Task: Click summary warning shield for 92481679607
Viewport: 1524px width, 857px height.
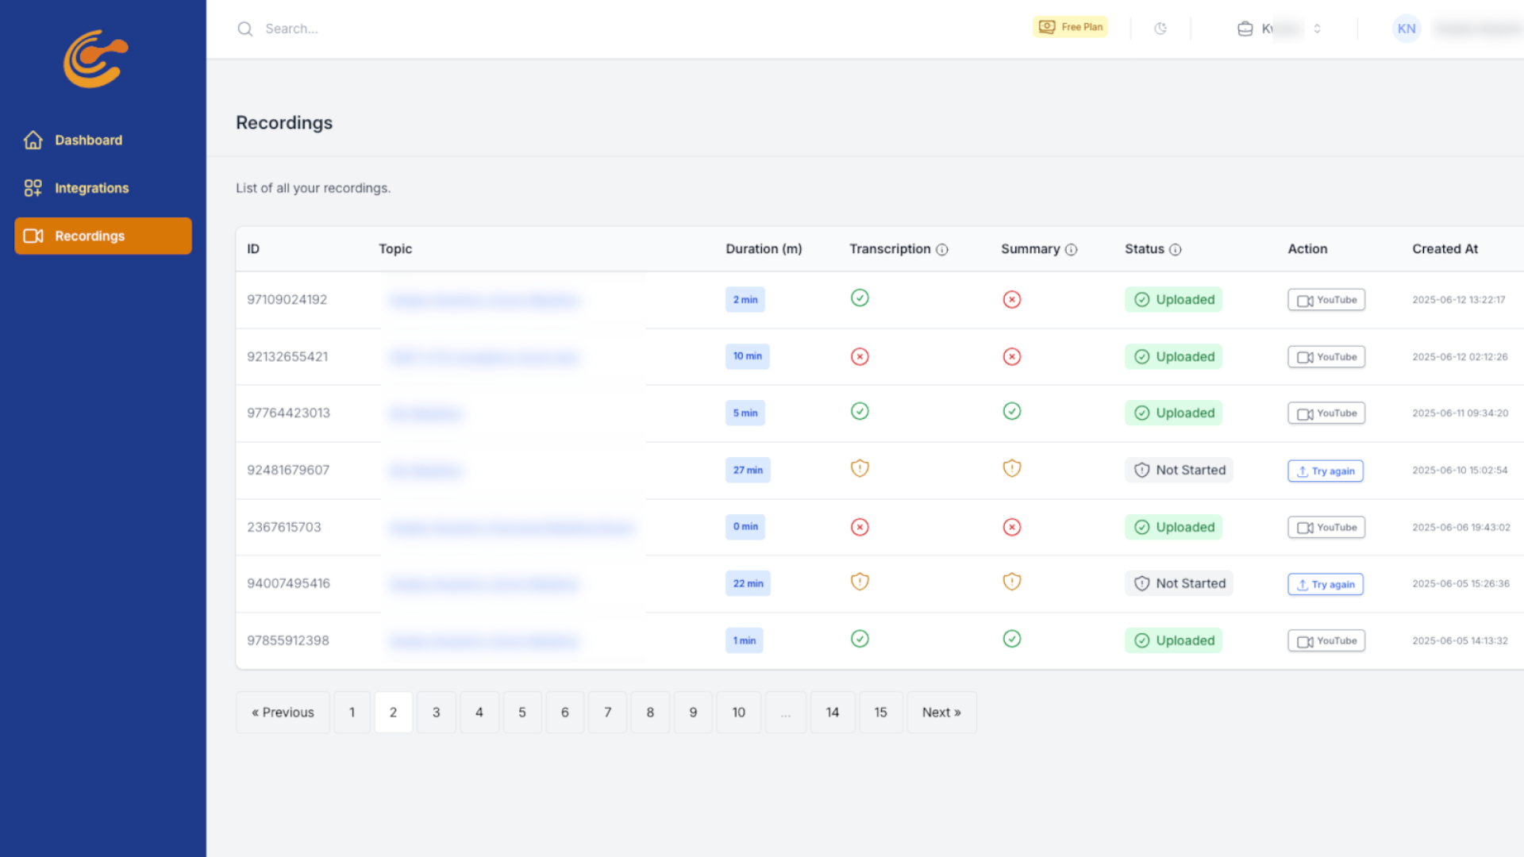Action: pyautogui.click(x=1012, y=468)
